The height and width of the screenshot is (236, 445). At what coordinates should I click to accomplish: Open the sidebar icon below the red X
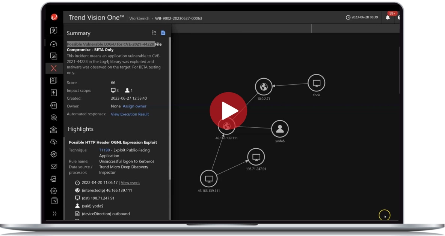[x=54, y=81]
